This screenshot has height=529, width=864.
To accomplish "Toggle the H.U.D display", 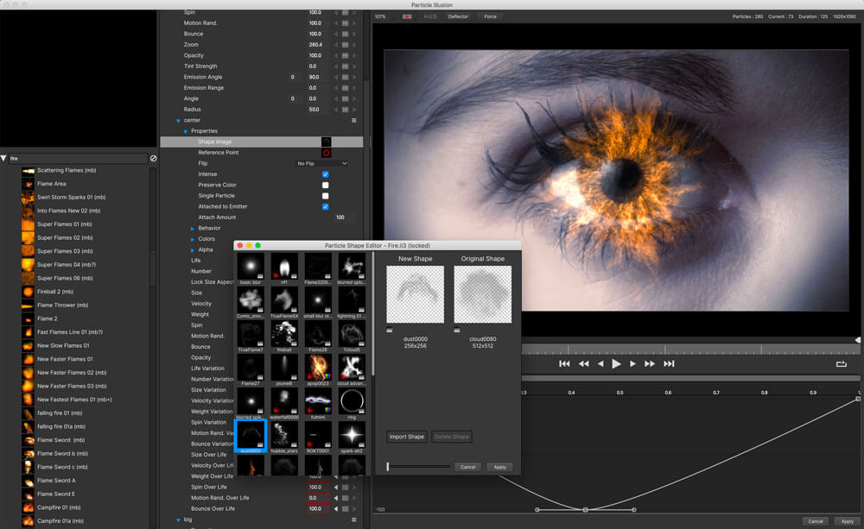I will point(429,16).
